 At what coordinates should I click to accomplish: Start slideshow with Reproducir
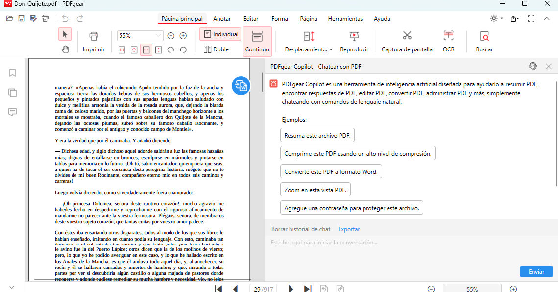[354, 42]
